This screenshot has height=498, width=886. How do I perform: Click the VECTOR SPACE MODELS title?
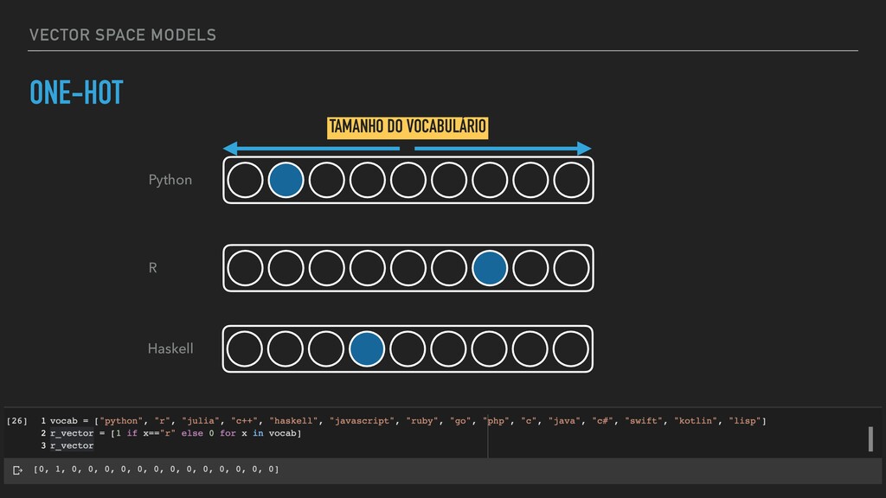(123, 35)
